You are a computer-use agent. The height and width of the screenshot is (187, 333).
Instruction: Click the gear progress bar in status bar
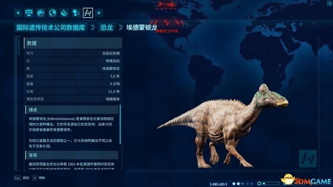click(268, 184)
